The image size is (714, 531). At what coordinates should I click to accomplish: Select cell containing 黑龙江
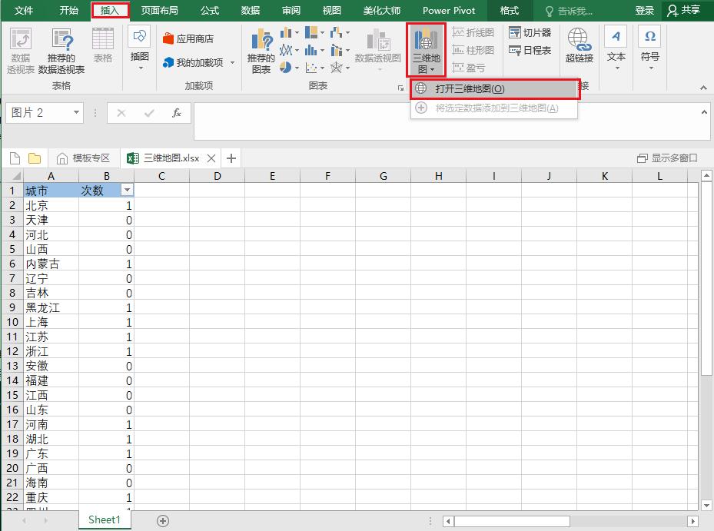pyautogui.click(x=51, y=307)
